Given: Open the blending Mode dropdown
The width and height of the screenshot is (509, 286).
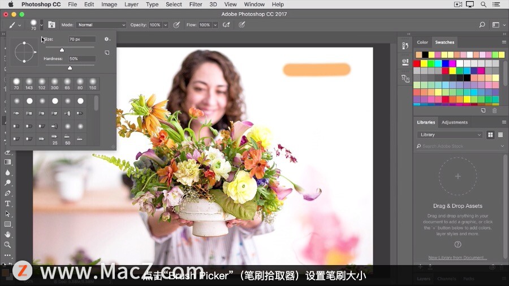Looking at the screenshot, I should point(101,25).
